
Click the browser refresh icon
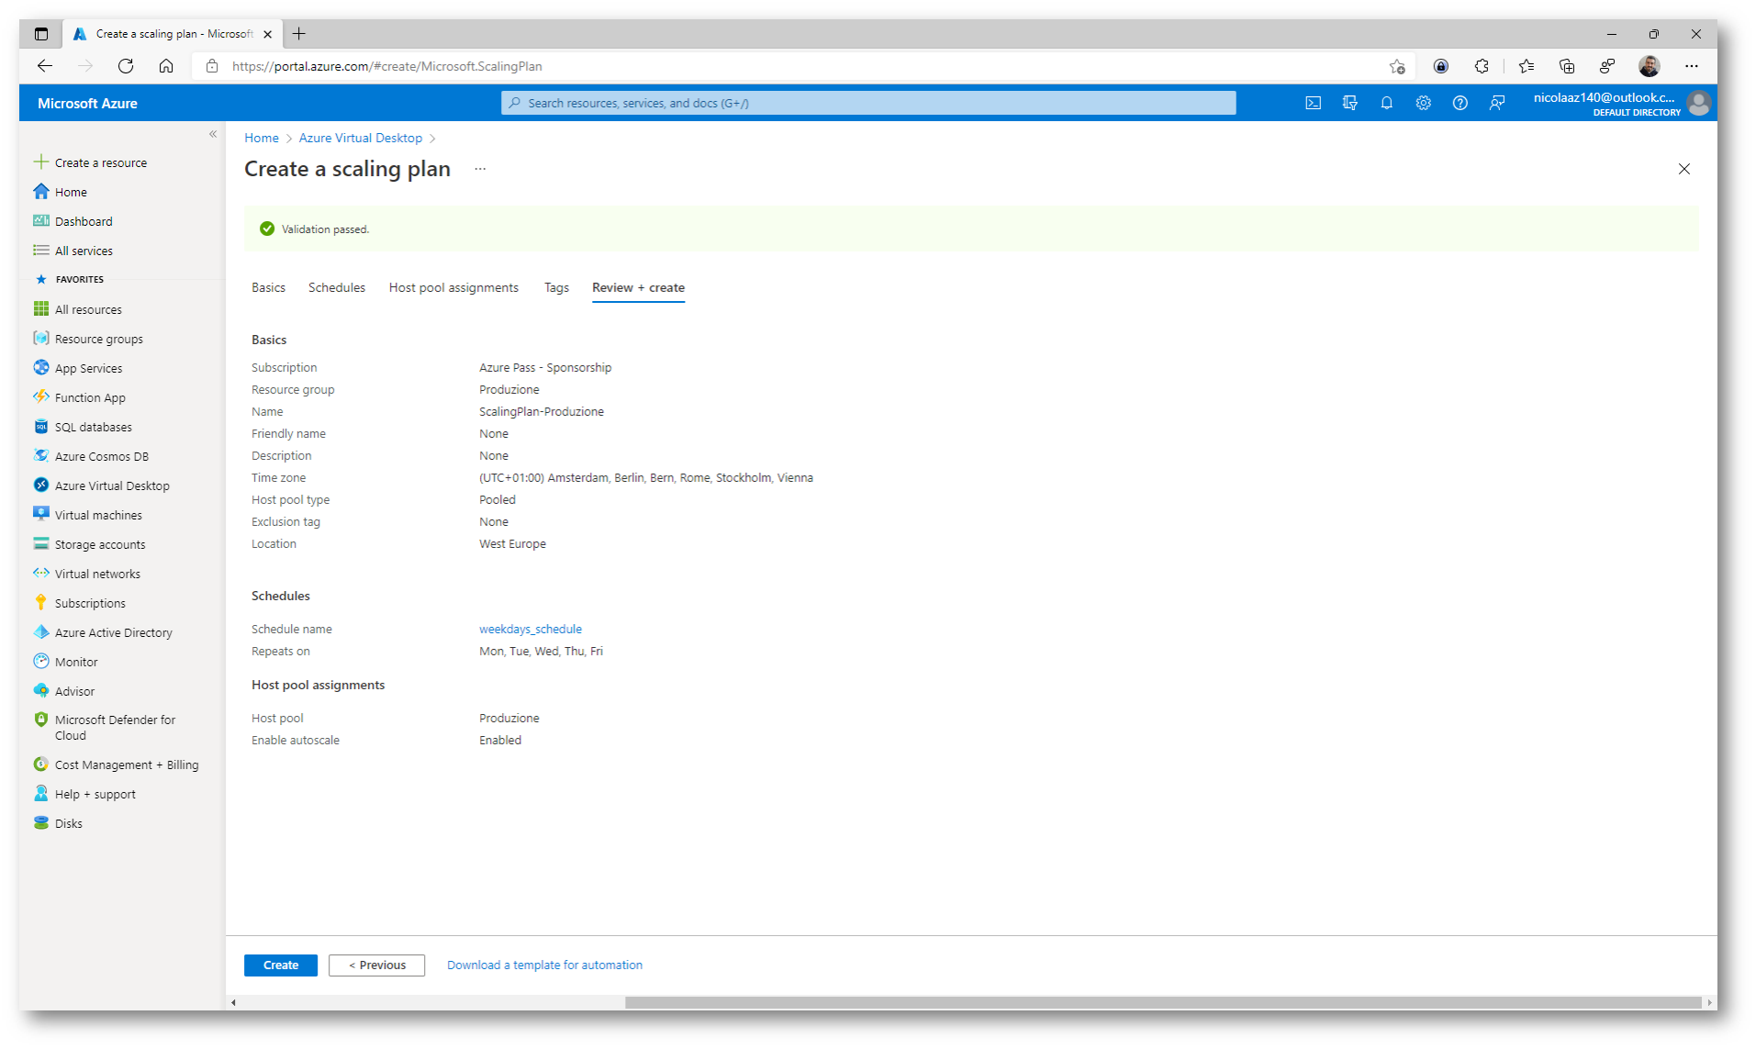point(126,66)
